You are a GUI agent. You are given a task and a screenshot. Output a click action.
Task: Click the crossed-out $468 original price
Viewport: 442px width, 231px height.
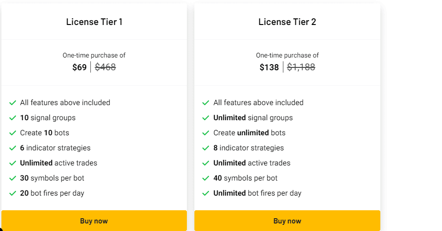(105, 67)
